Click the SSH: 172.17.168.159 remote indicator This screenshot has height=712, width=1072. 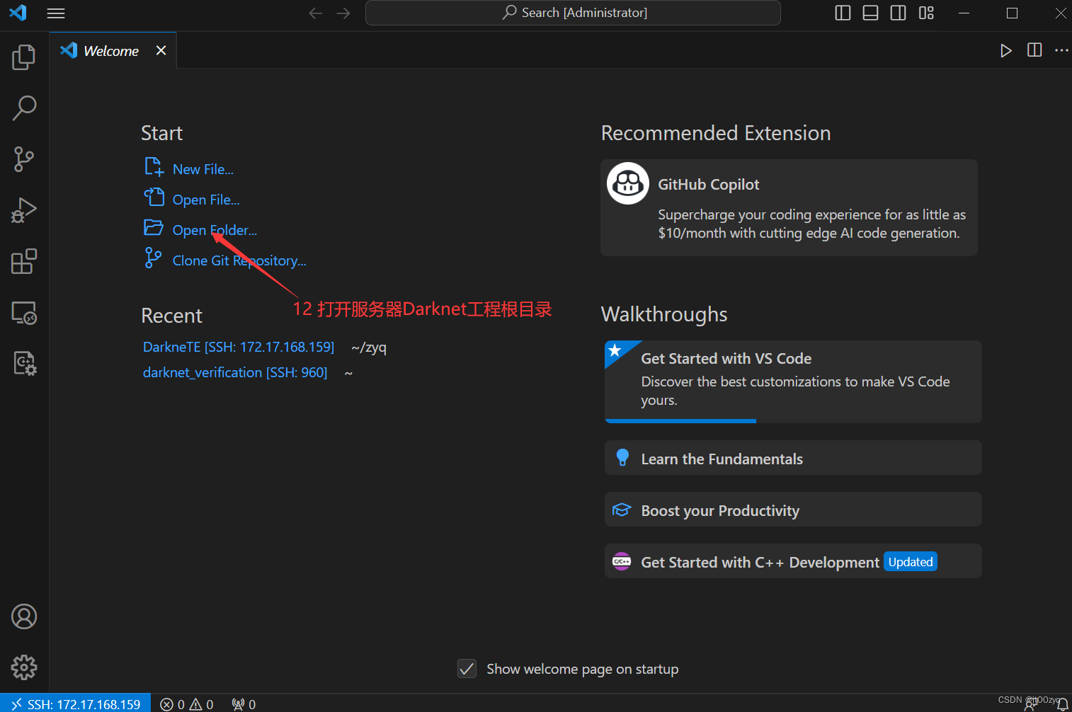[76, 704]
